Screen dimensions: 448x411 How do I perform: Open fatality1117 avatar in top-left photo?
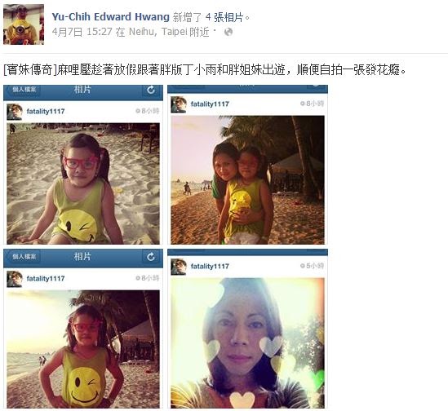pos(15,112)
